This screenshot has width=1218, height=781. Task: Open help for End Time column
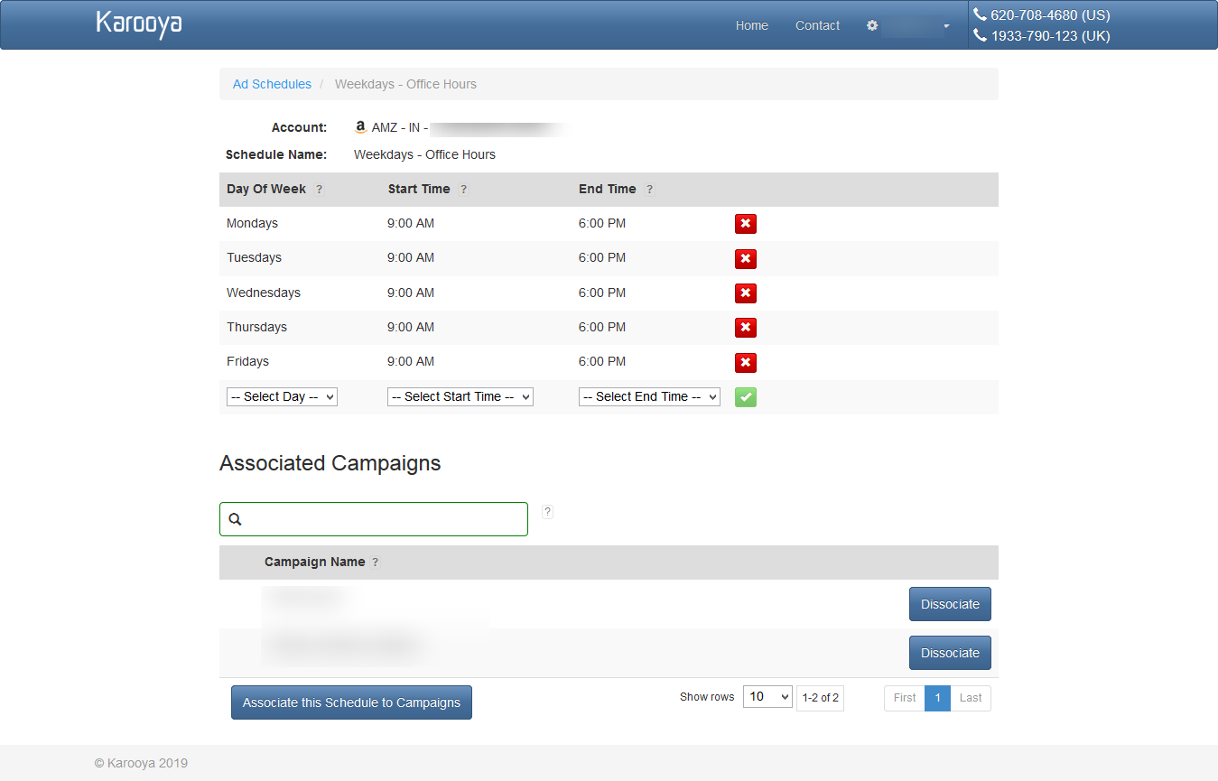(x=649, y=190)
